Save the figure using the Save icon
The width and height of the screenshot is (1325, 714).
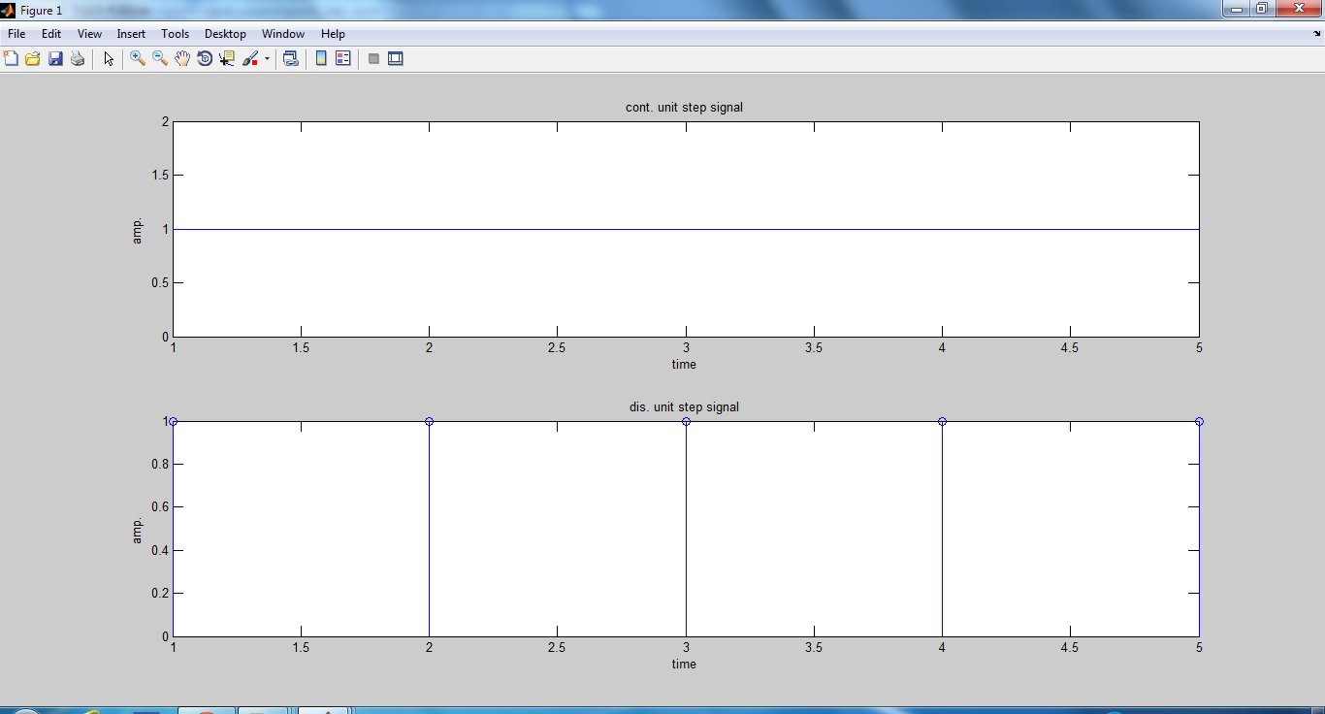tap(54, 58)
